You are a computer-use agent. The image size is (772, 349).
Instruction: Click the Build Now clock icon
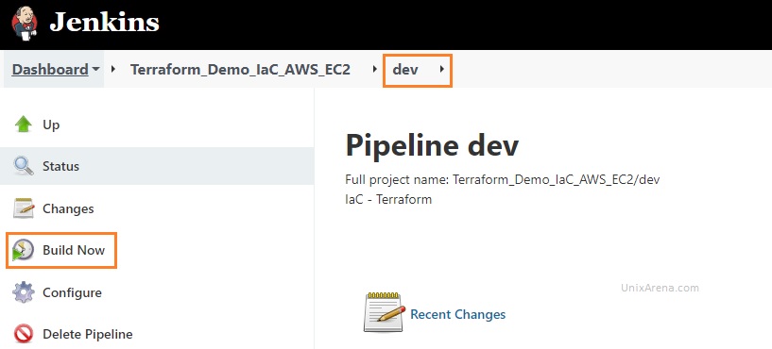coord(23,250)
